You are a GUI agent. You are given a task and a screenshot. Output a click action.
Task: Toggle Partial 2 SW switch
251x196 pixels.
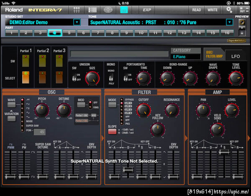(42, 61)
